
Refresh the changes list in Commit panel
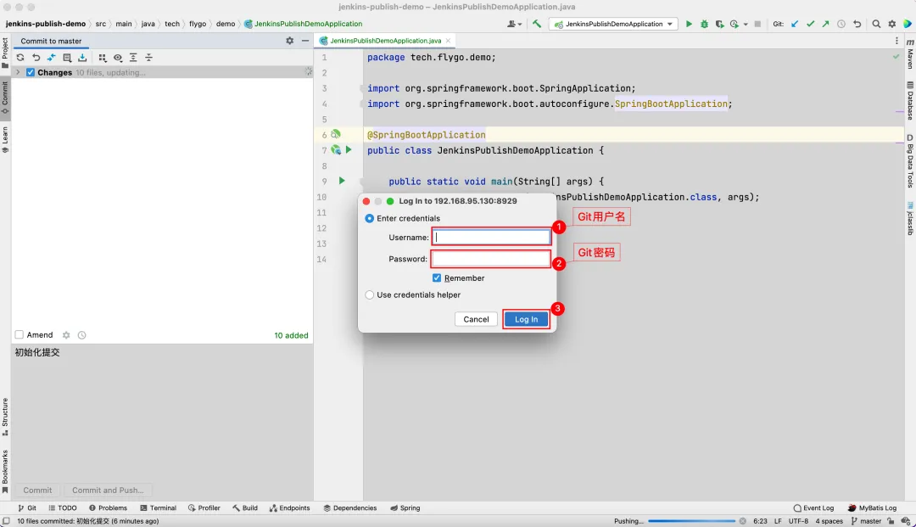coord(20,57)
